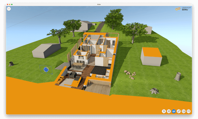Open the sliders display settings button
This screenshot has width=198, height=119.
(x=169, y=111)
